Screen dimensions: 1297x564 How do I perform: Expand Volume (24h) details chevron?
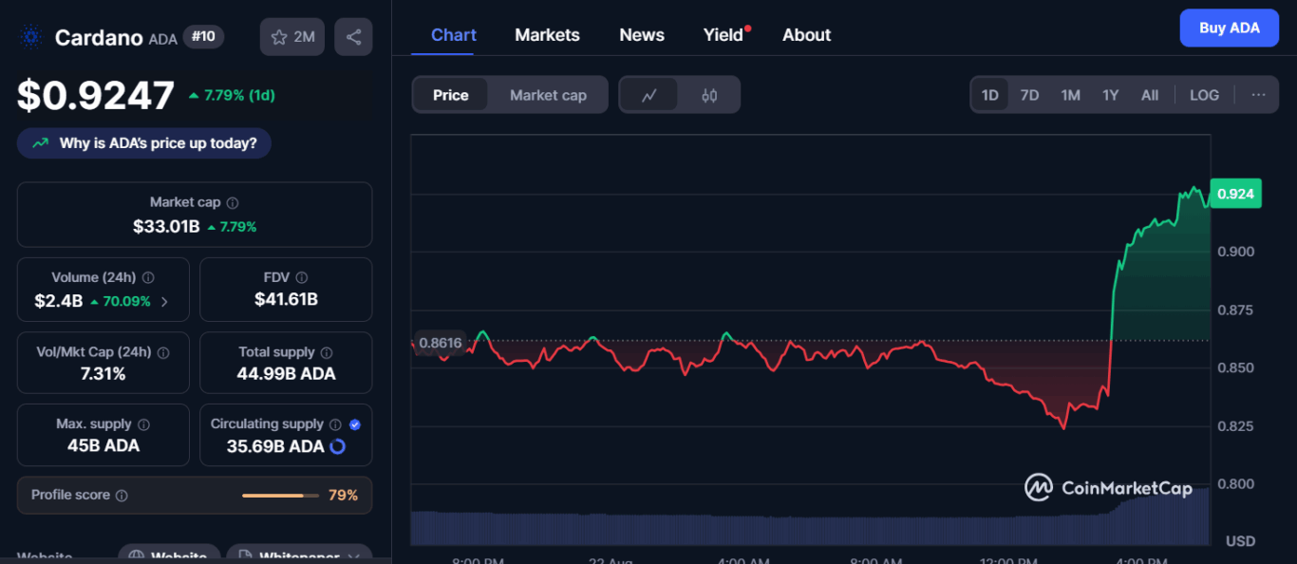coord(164,302)
